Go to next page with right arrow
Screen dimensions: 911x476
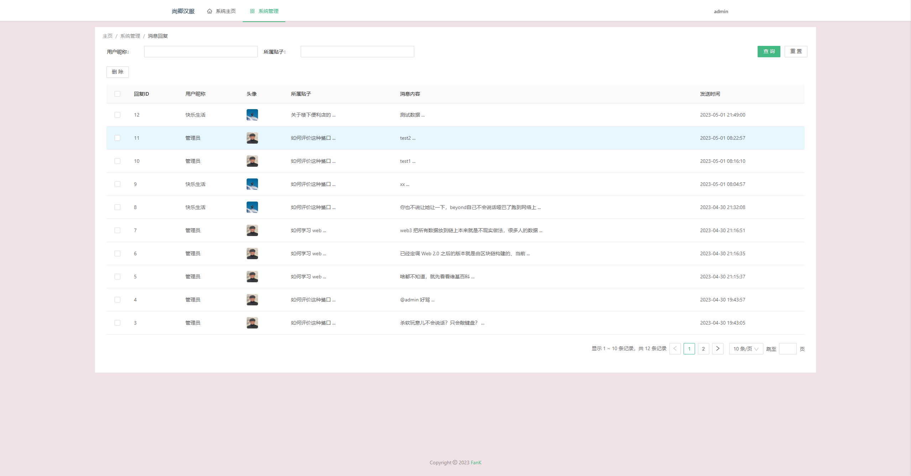point(718,349)
